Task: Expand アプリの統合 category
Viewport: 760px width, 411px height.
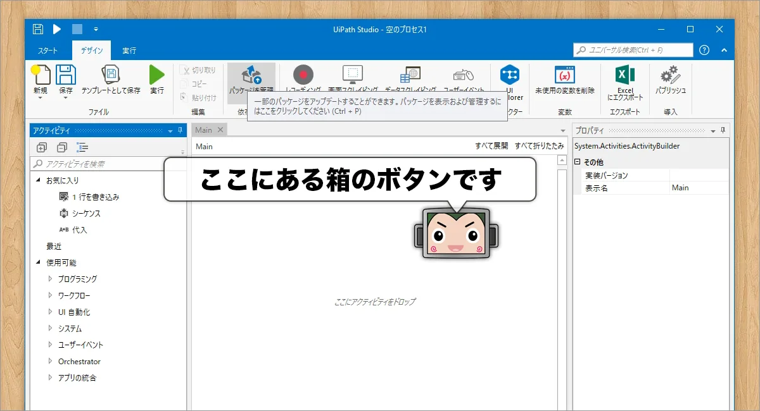Action: pyautogui.click(x=51, y=377)
